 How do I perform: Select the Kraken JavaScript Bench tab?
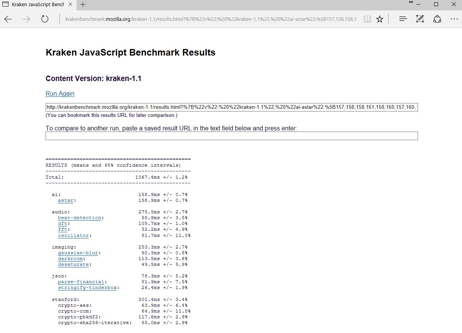point(38,4)
